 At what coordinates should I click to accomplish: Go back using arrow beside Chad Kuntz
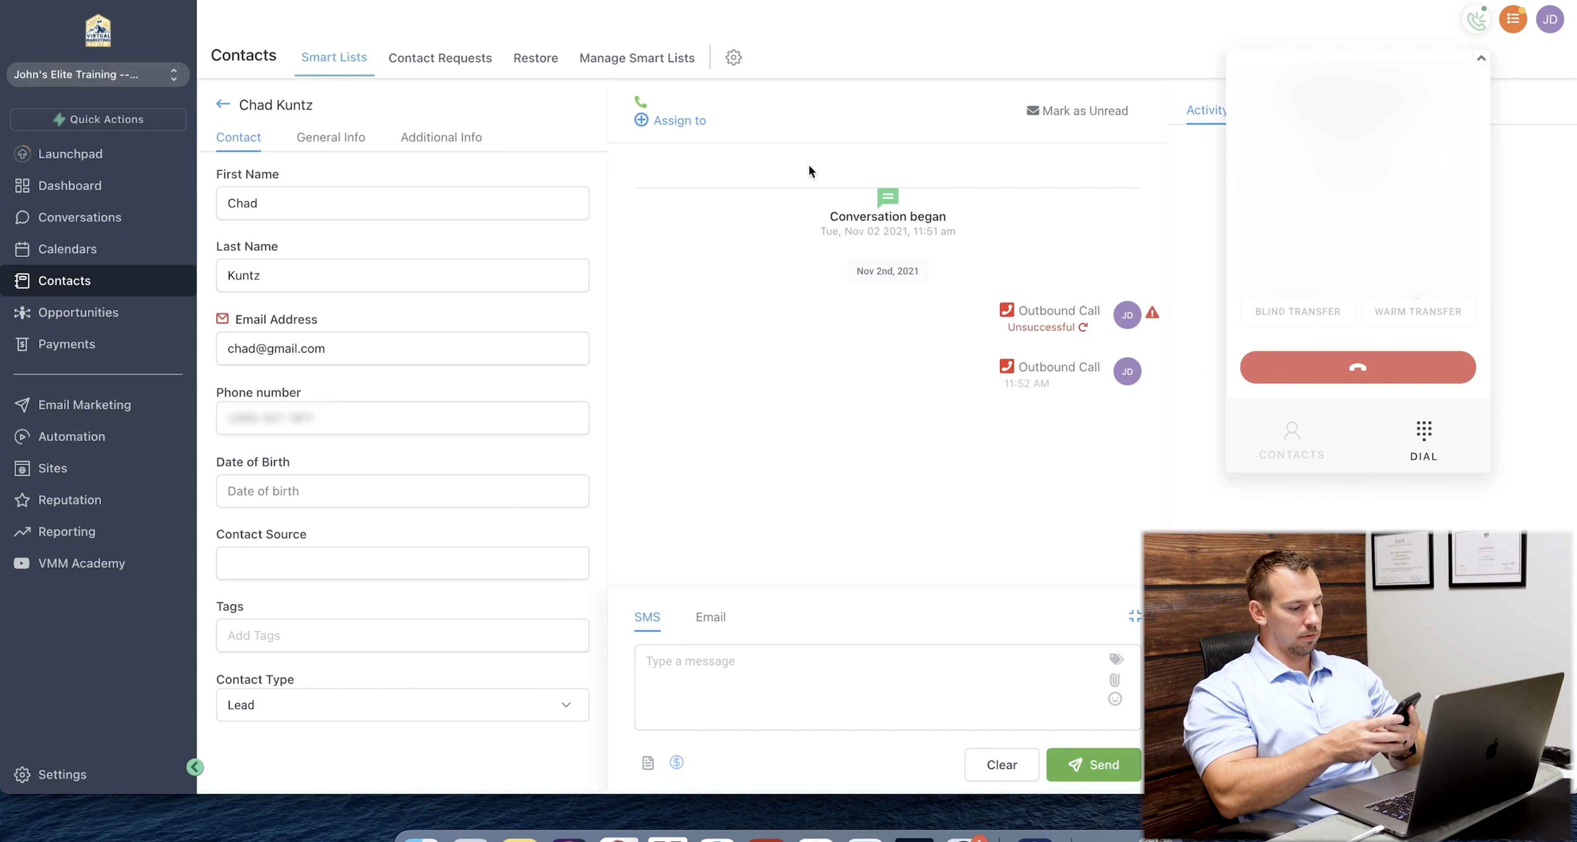click(223, 104)
